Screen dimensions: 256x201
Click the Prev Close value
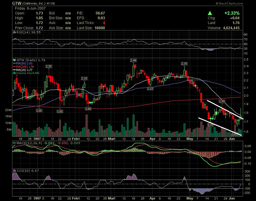click(x=39, y=28)
